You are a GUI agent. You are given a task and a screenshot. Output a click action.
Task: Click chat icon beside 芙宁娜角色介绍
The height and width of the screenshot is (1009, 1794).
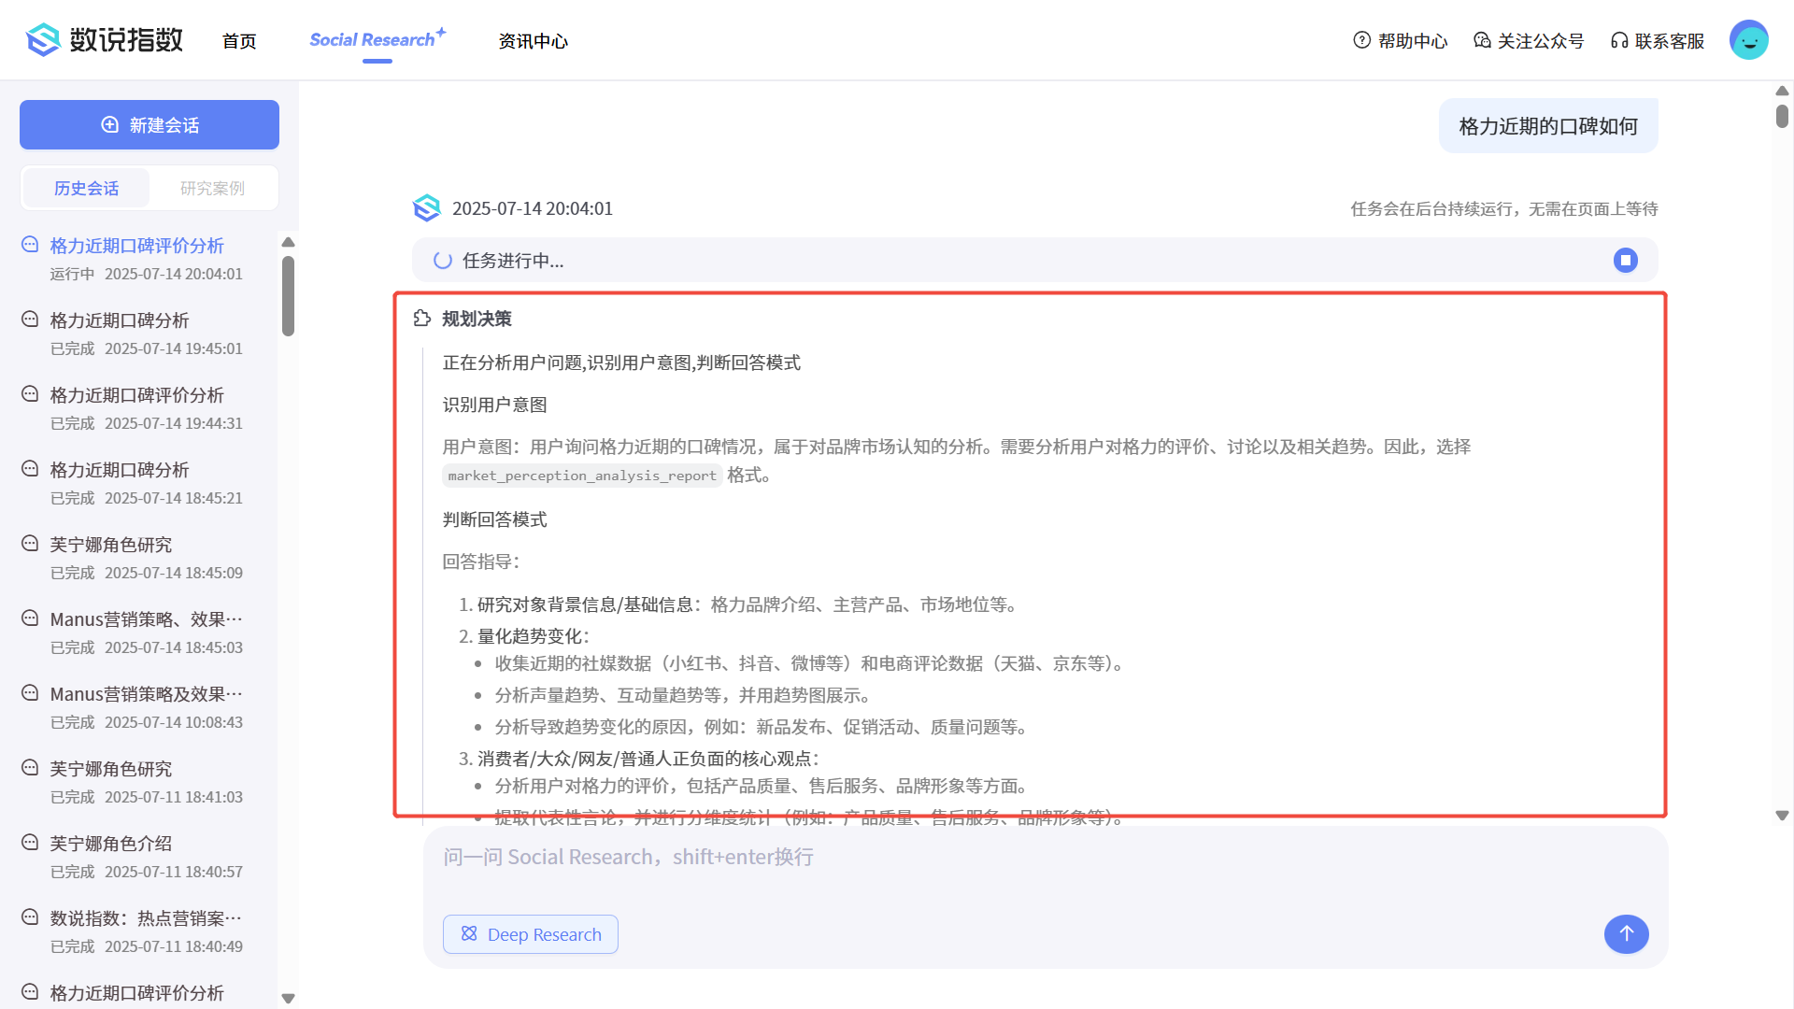[x=30, y=842]
